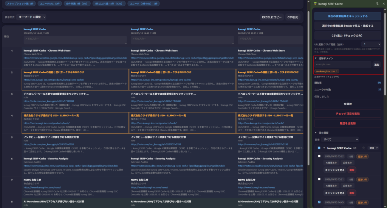
Task: Click the ユニークURL数 20 value
Action: (x=379, y=89)
